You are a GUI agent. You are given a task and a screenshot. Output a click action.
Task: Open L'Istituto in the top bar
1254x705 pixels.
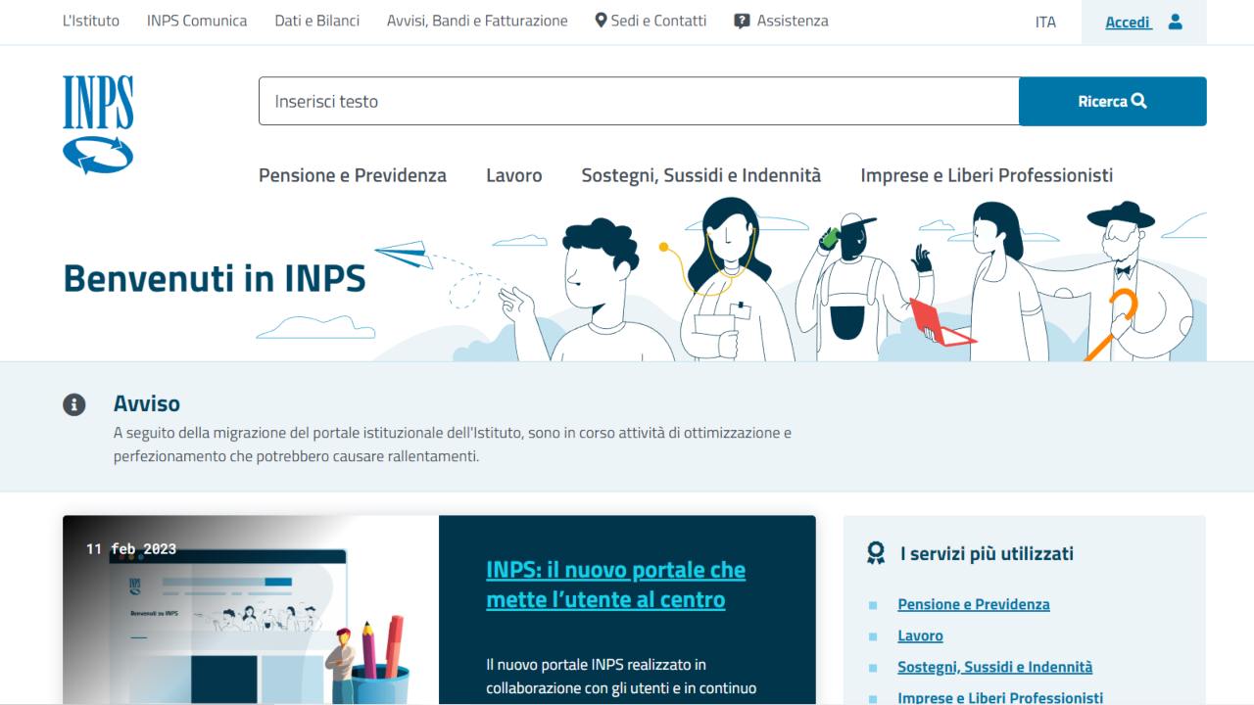91,21
